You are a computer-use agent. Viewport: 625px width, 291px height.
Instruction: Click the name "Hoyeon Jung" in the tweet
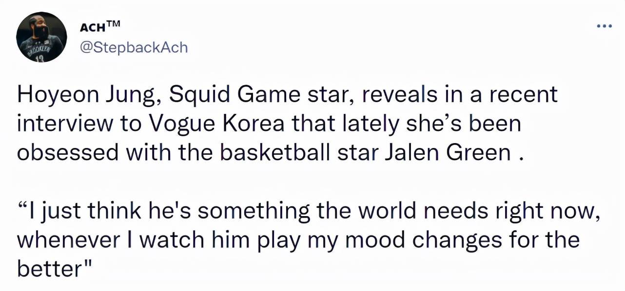pos(86,95)
